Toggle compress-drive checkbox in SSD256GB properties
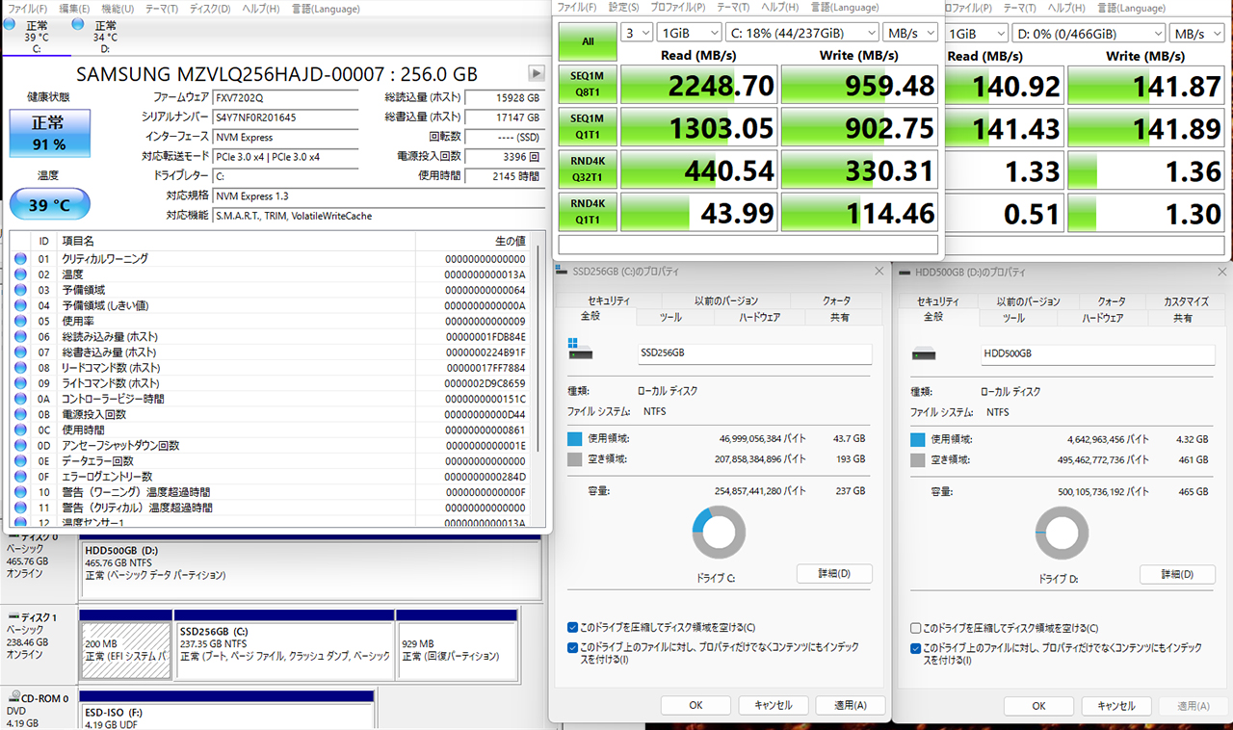 coord(573,627)
